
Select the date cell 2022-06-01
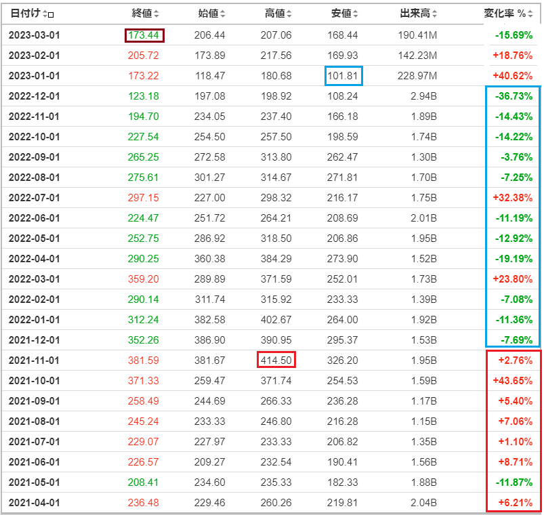(x=35, y=218)
